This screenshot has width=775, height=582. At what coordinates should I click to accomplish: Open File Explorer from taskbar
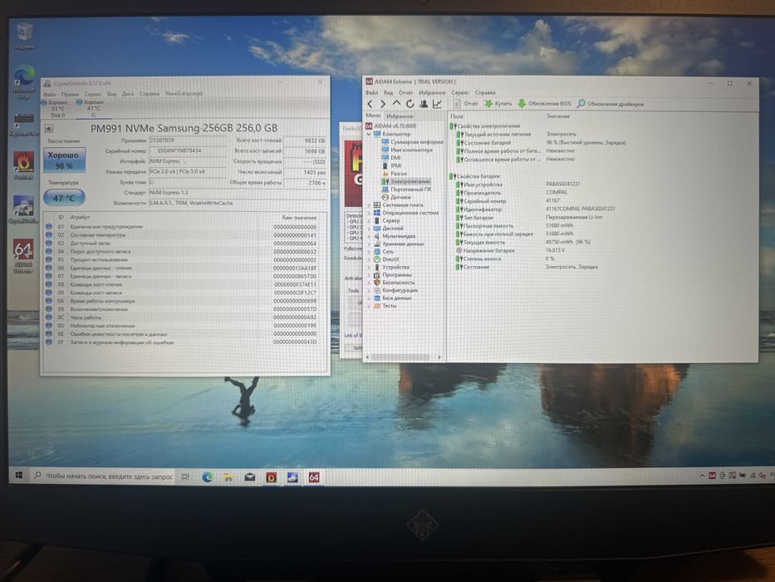pyautogui.click(x=228, y=477)
